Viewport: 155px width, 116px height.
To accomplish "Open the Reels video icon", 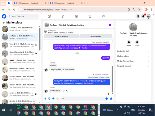I will tap(76, 16).
